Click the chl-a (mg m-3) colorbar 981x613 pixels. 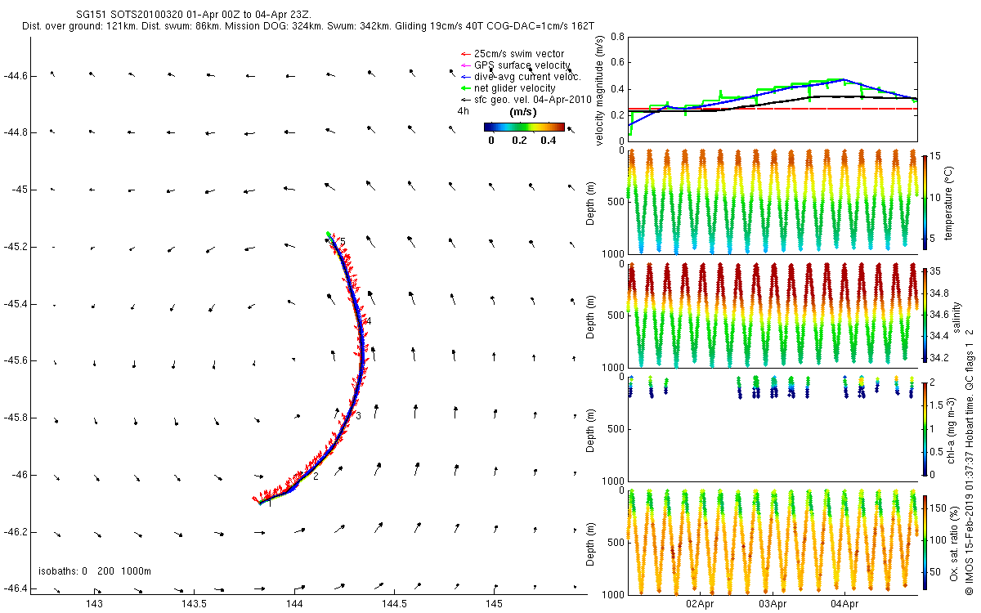925,428
